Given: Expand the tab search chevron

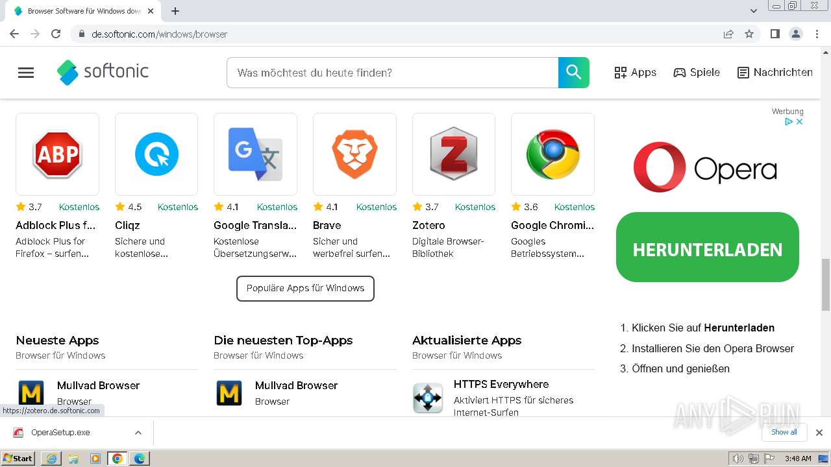Looking at the screenshot, I should point(754,11).
